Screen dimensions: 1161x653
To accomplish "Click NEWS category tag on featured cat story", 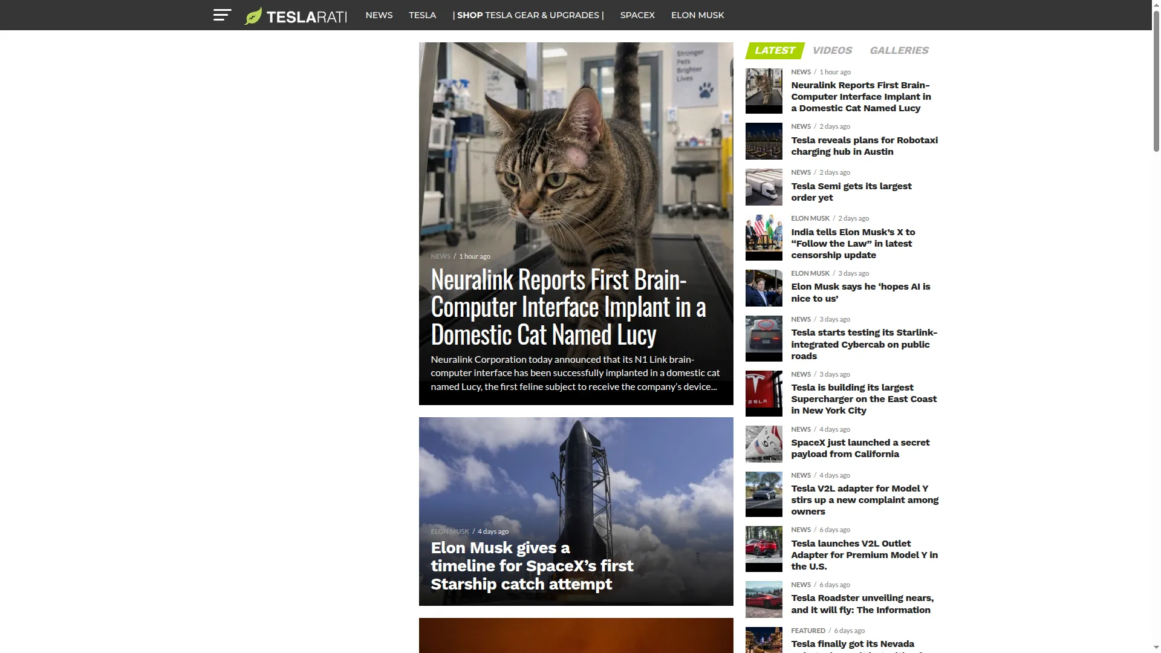I will coord(440,256).
